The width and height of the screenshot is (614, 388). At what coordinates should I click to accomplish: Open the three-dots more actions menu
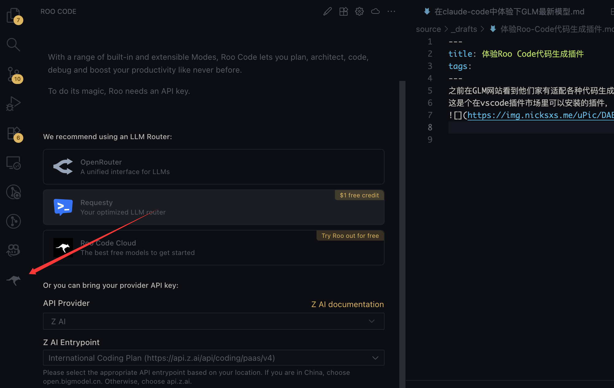(391, 11)
